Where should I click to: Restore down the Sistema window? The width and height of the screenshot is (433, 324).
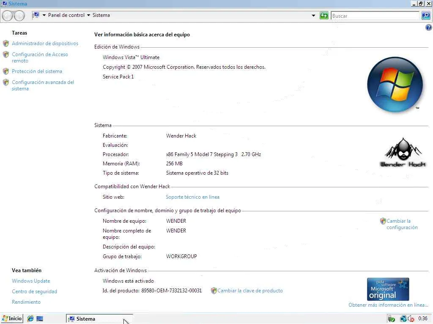coord(421,3)
